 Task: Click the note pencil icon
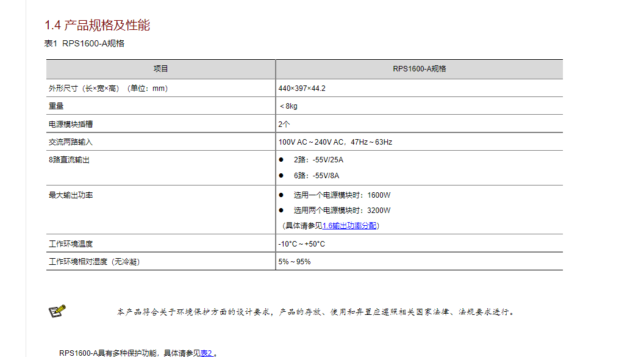click(57, 311)
